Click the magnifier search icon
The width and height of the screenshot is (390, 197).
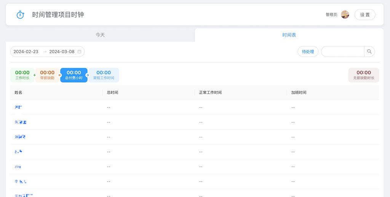coord(369,52)
